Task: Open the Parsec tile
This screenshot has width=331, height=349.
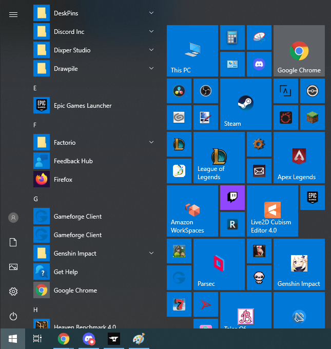Action: point(219,264)
